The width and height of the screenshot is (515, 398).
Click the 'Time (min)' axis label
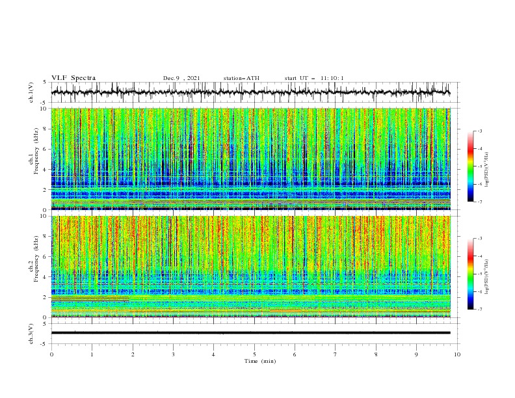[260, 361]
